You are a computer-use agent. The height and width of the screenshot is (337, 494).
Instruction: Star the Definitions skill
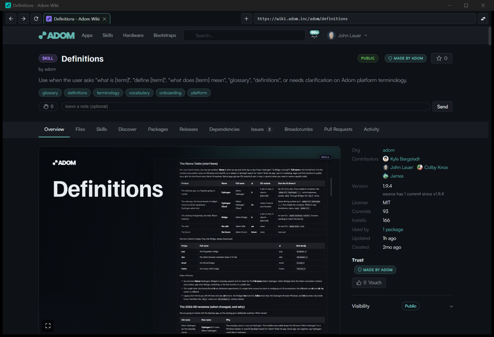click(x=442, y=58)
